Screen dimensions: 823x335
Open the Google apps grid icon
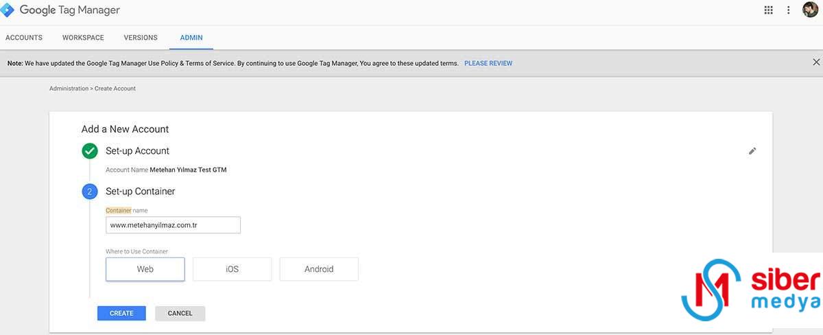(x=768, y=10)
